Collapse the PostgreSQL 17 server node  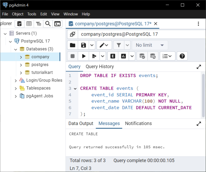[x=10, y=42]
